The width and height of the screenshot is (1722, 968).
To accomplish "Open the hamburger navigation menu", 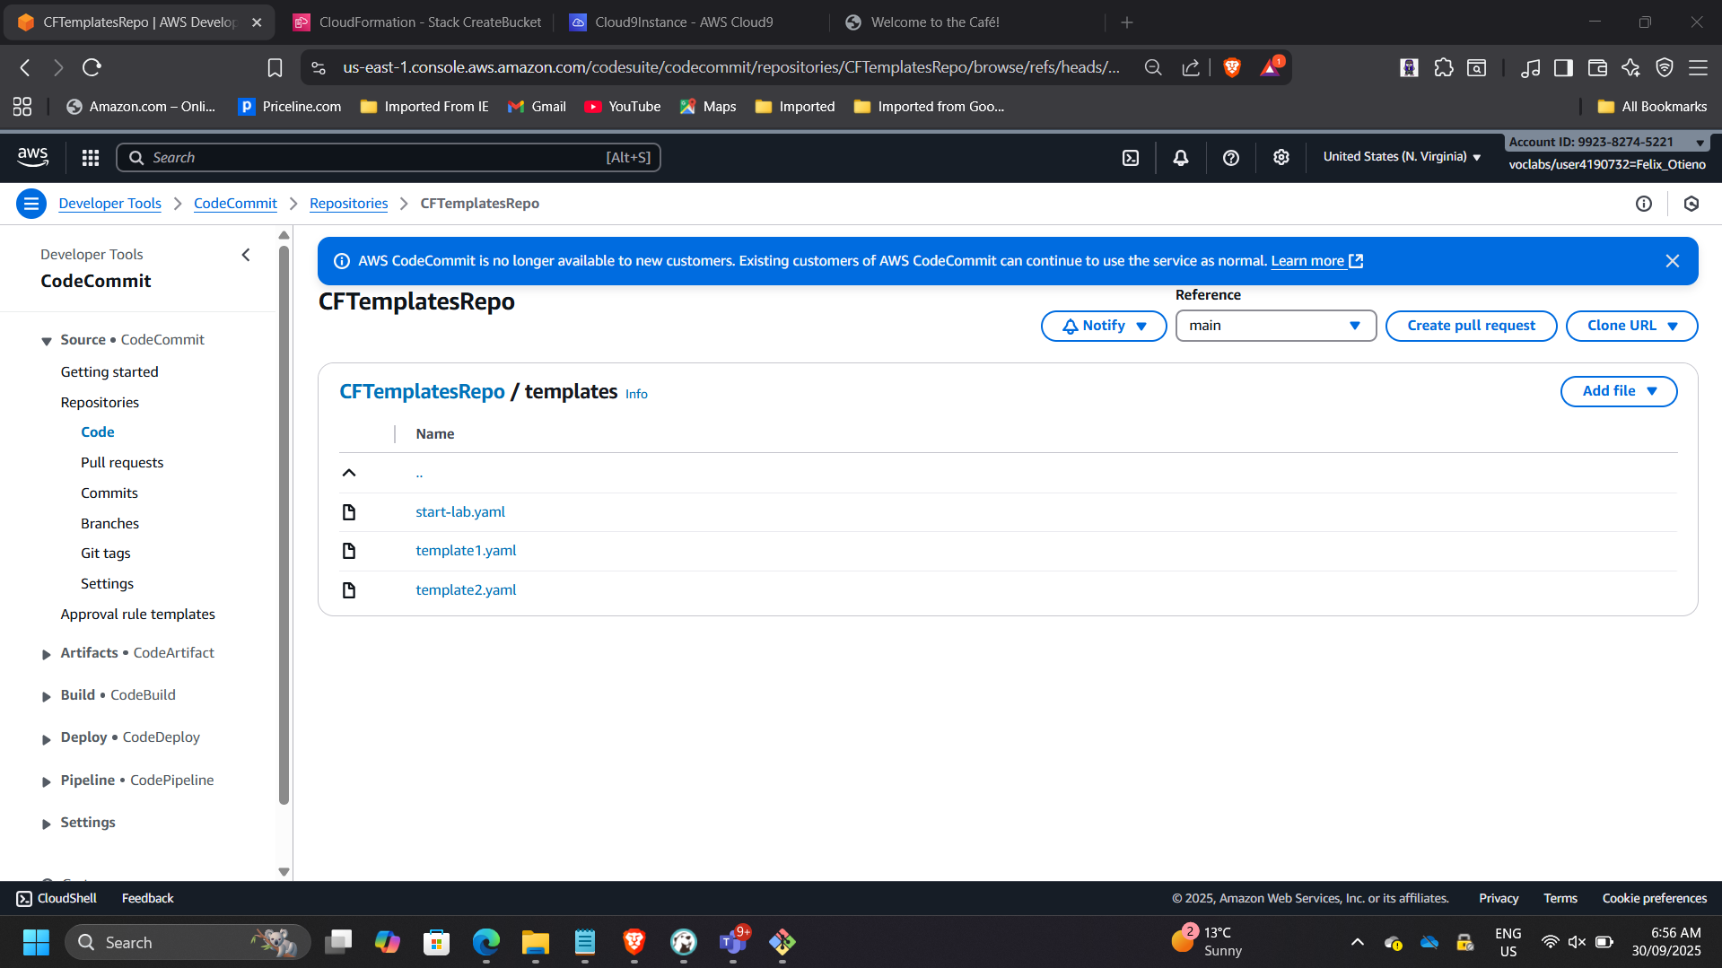I will point(31,203).
